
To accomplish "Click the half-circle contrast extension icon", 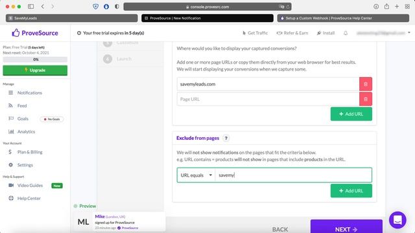I will coord(117,6).
